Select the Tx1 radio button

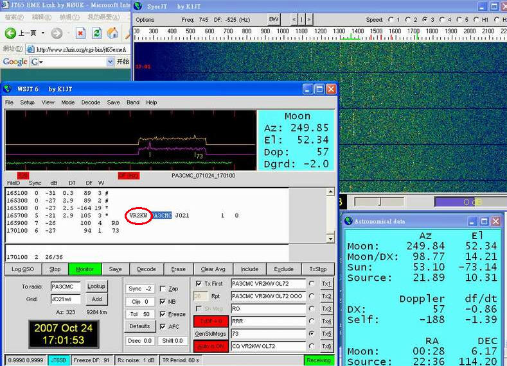point(312,283)
